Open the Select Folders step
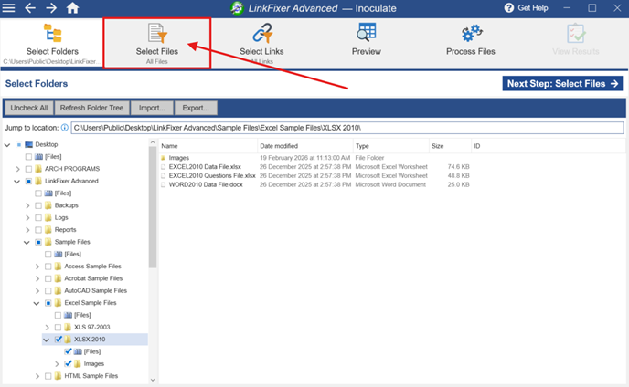Viewport: 629px width, 387px height. (52, 43)
